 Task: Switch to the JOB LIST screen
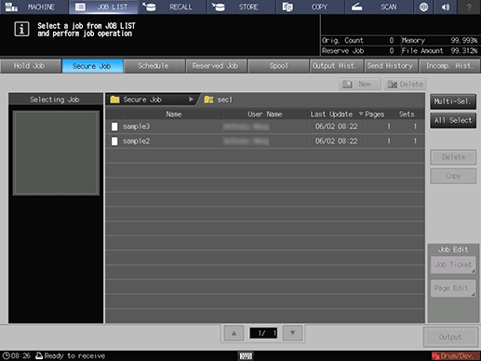(x=103, y=7)
